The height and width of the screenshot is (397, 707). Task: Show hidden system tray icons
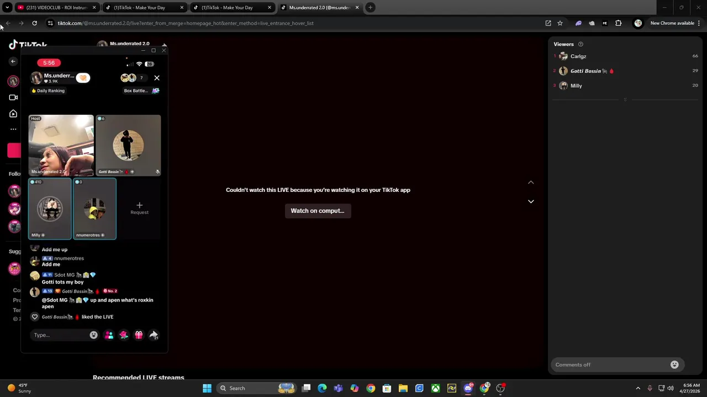pyautogui.click(x=638, y=388)
